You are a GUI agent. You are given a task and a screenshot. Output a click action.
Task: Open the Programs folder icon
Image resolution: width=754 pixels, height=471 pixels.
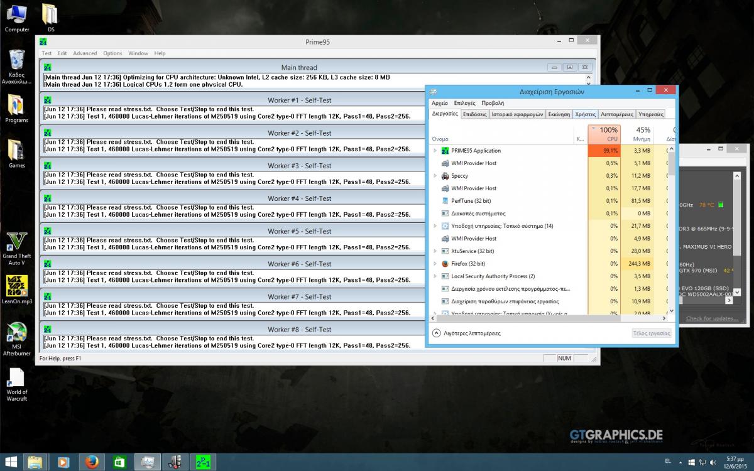point(17,108)
